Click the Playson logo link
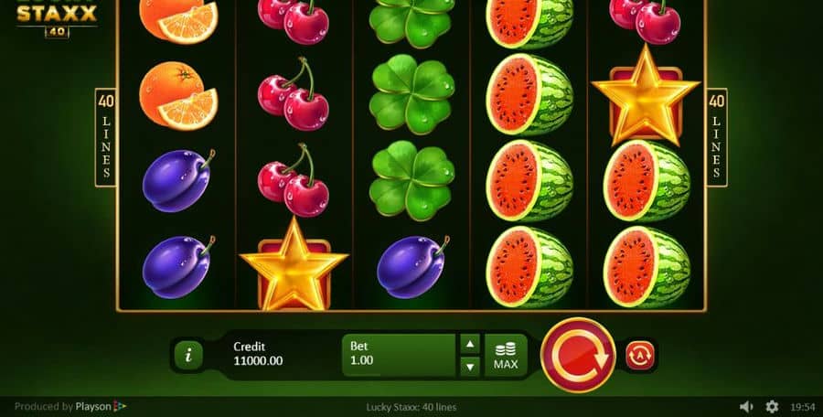 point(101,407)
